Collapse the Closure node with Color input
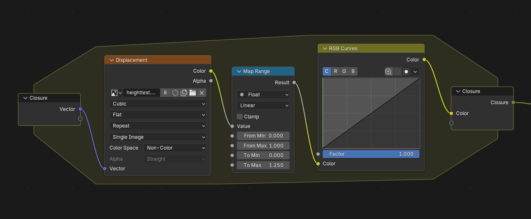531x219 pixels. pyautogui.click(x=458, y=91)
